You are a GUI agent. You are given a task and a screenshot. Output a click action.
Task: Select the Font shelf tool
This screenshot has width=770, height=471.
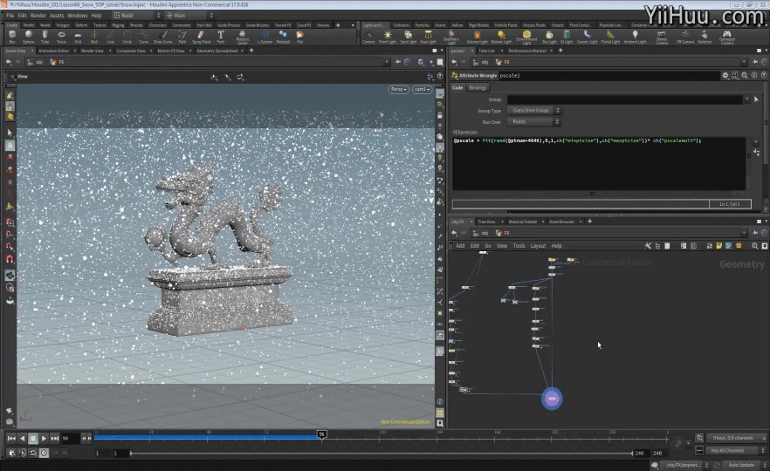tap(221, 37)
